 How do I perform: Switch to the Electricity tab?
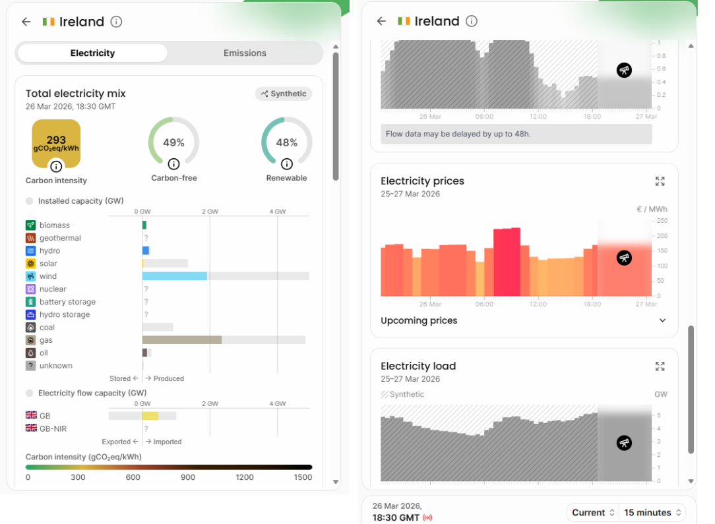[92, 53]
